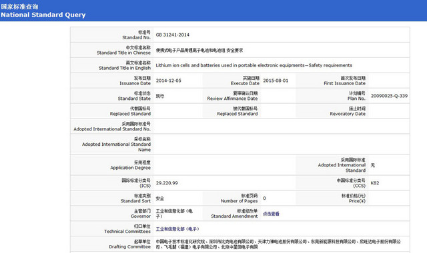Click the 国家标准查询 Chinese header title
The image size is (427, 253).
[x=19, y=7]
